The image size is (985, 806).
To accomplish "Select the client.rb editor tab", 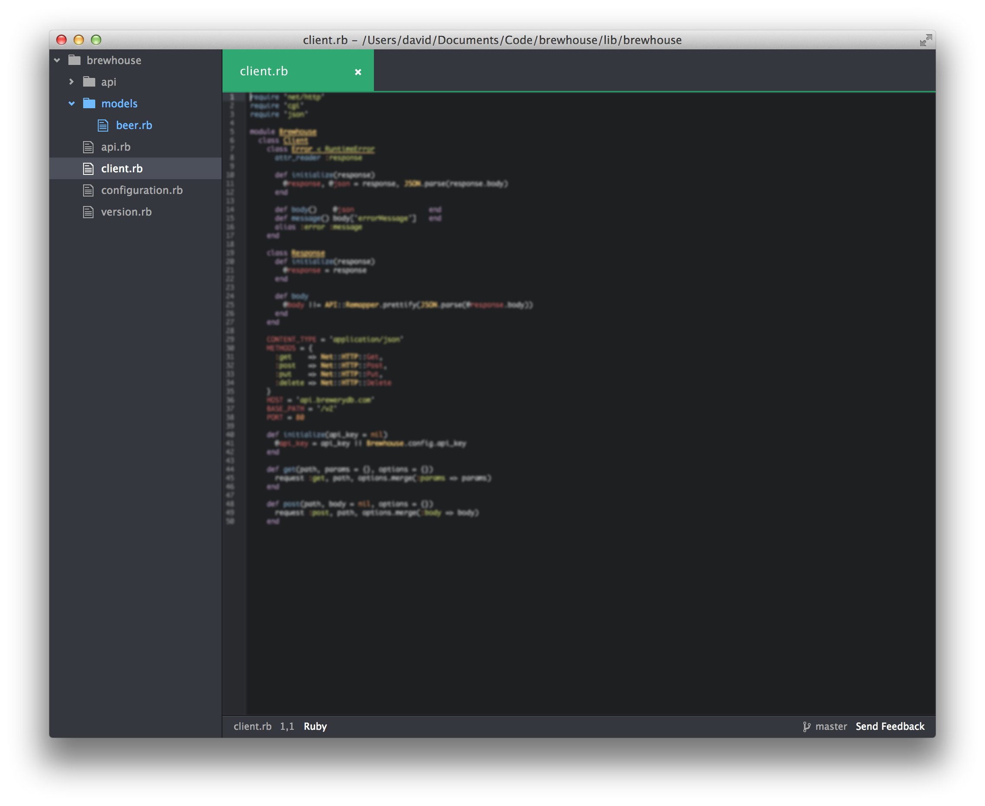I will point(298,71).
